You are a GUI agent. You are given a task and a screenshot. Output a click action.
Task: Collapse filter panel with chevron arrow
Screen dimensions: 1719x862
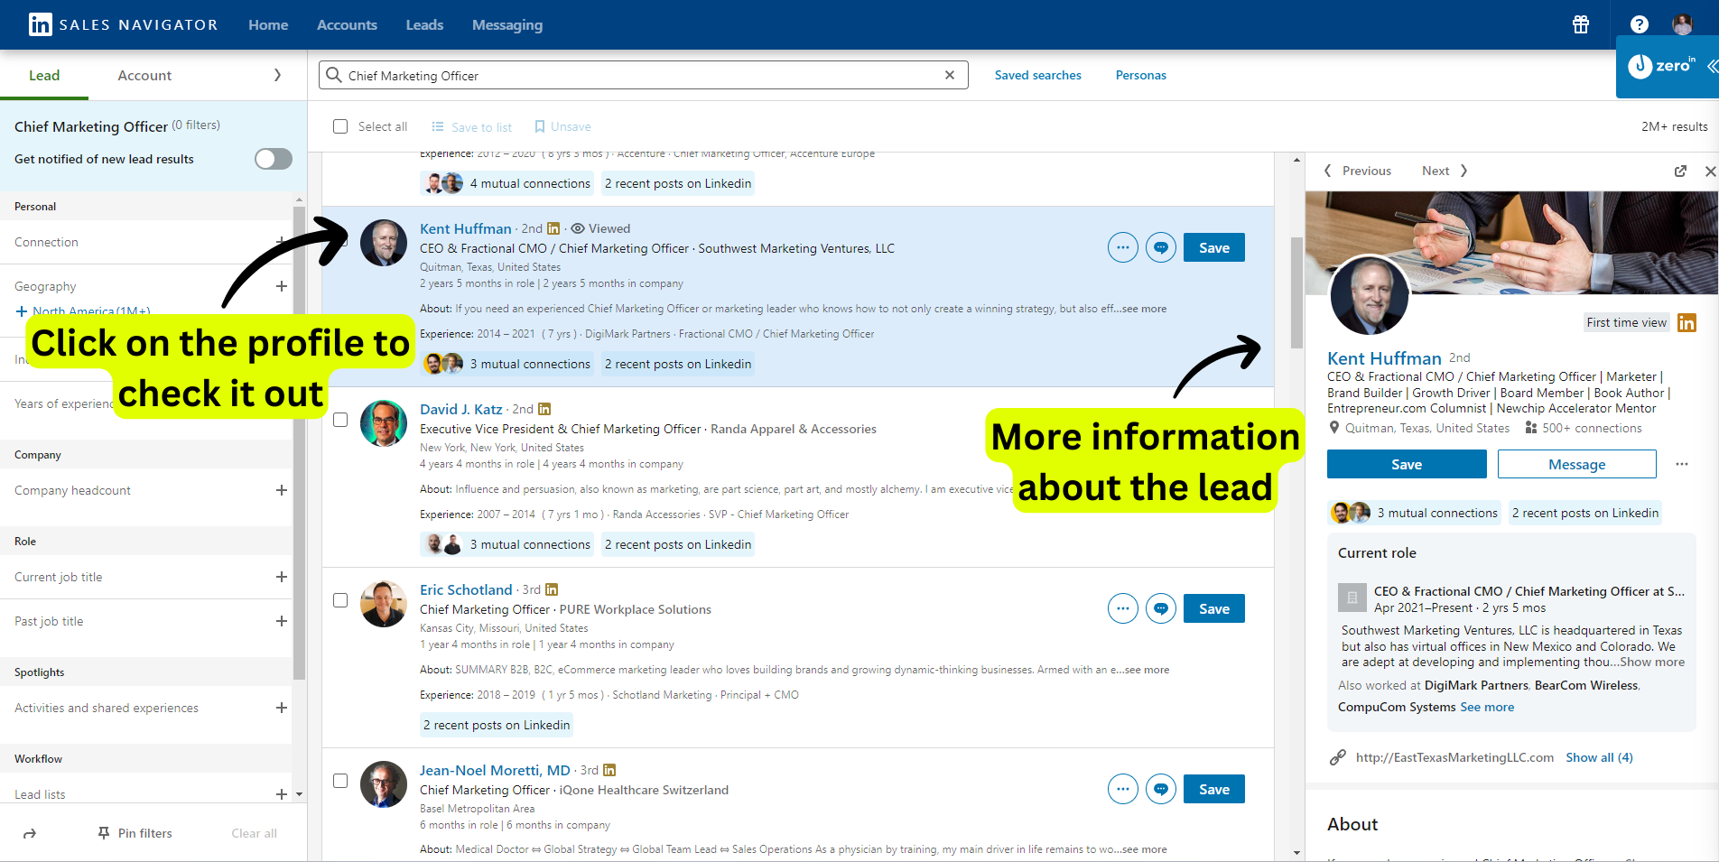(277, 75)
